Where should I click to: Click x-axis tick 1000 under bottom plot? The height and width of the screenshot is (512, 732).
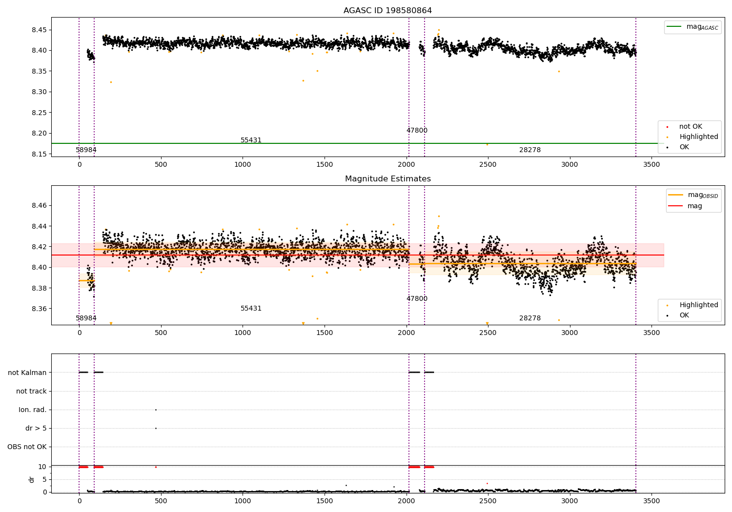(x=243, y=501)
